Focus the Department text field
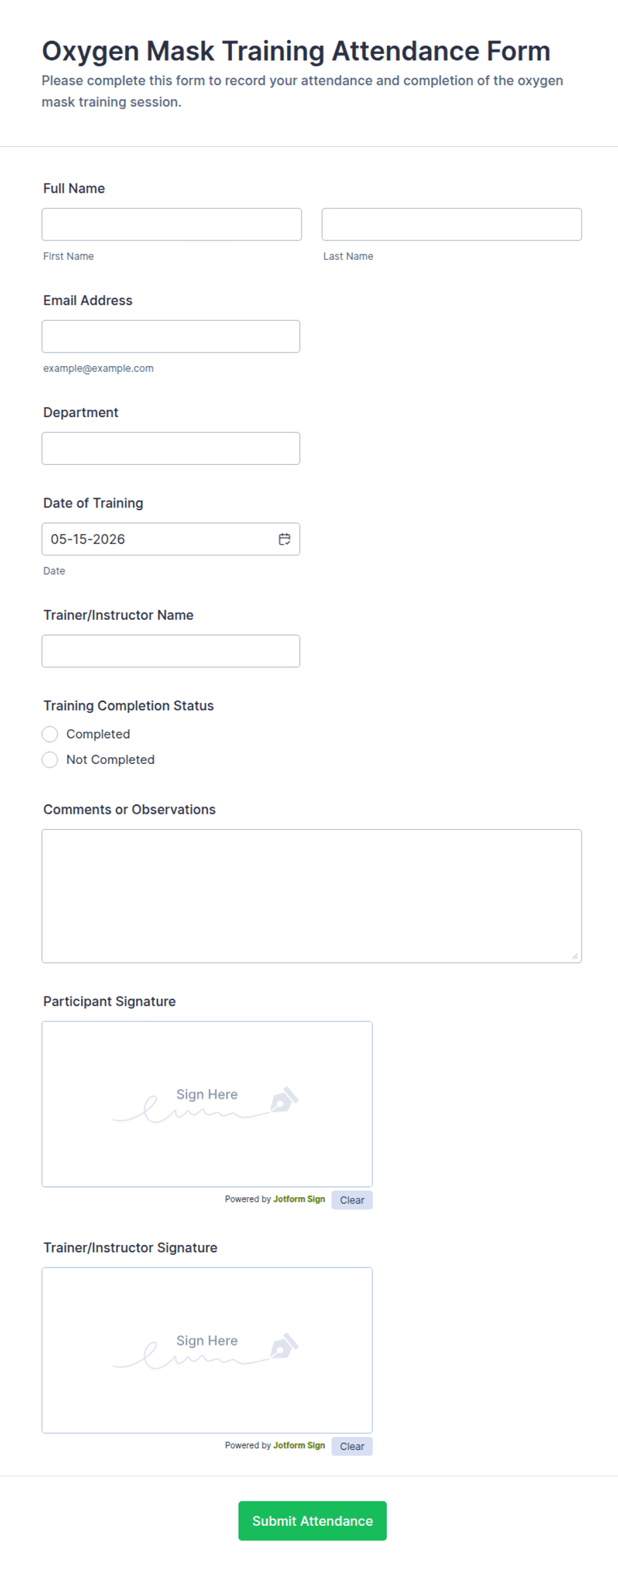This screenshot has height=1573, width=618. click(171, 448)
